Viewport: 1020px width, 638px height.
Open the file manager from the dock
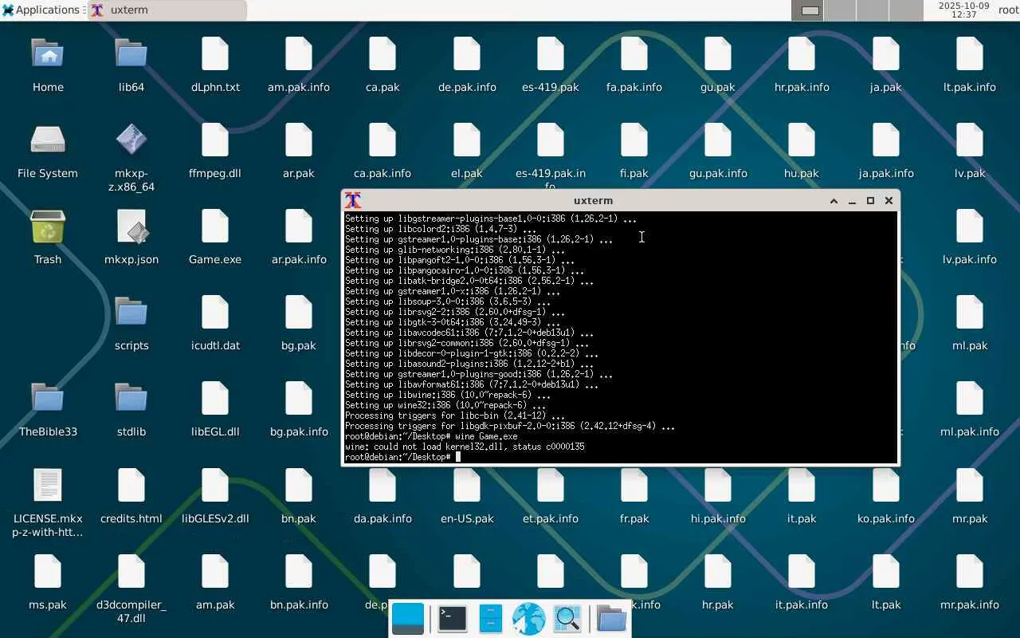[490, 619]
